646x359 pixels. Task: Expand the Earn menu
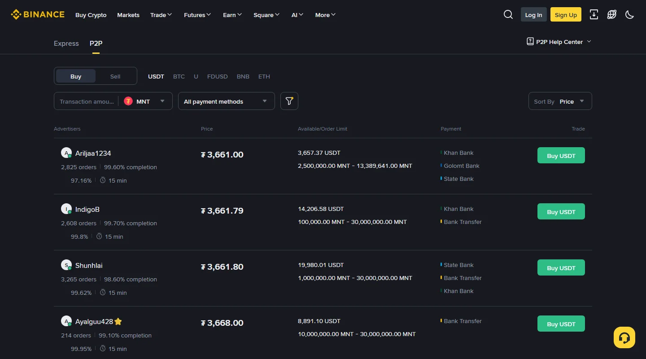pyautogui.click(x=232, y=15)
